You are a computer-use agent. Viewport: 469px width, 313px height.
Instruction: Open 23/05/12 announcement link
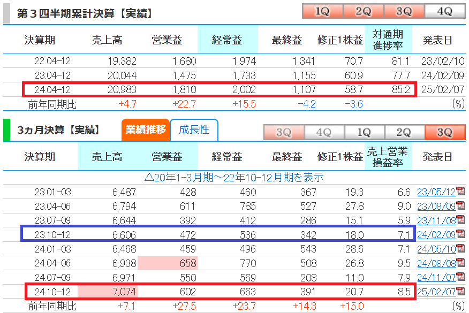[436, 192]
